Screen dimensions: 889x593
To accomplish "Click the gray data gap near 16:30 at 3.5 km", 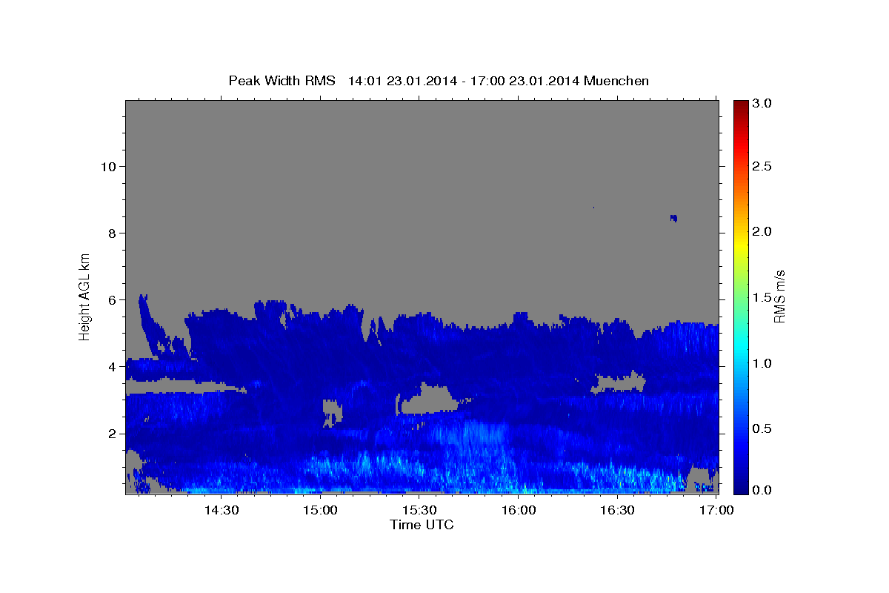I will pyautogui.click(x=619, y=382).
